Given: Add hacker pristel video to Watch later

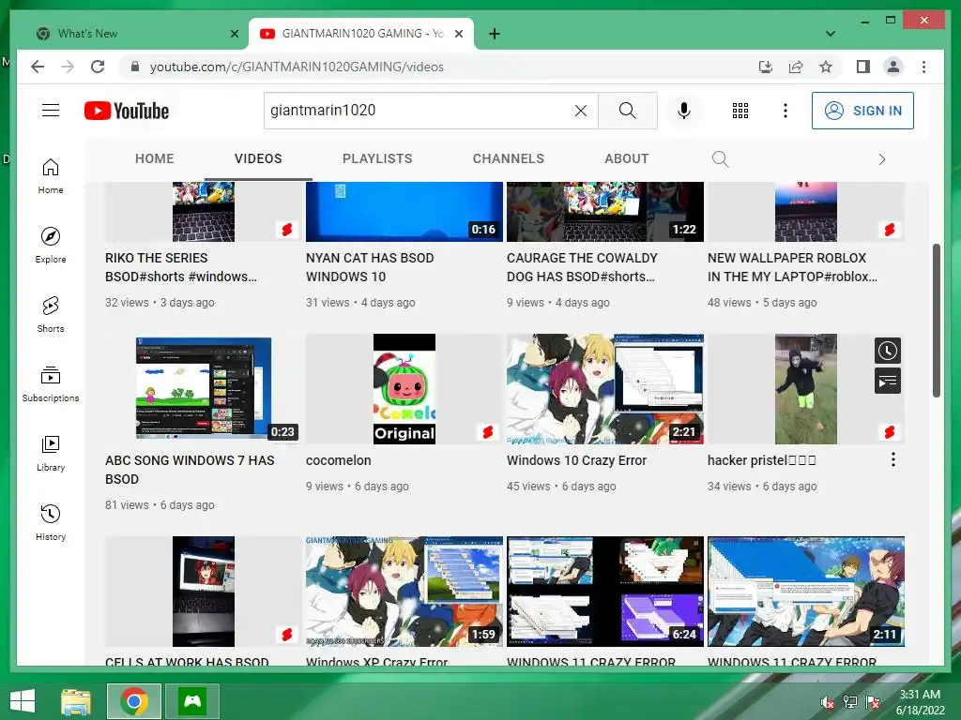Looking at the screenshot, I should [x=888, y=351].
